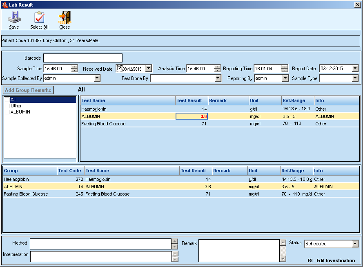
Task: Click the Haemoglobin test result cell
Action: (192, 109)
